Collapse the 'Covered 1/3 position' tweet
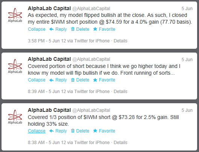199x152 pixels. click(x=37, y=131)
